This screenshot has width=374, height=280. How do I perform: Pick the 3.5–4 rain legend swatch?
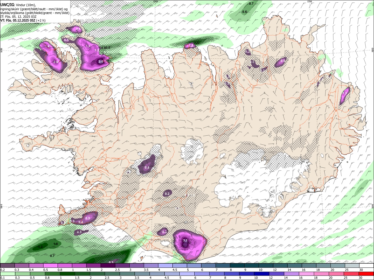point(142,274)
